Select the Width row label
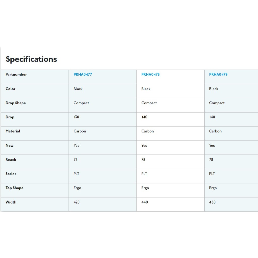Screen dimensions: 258x258 click(11, 202)
